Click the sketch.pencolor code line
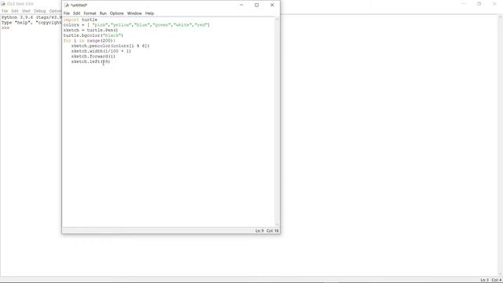 click(110, 46)
